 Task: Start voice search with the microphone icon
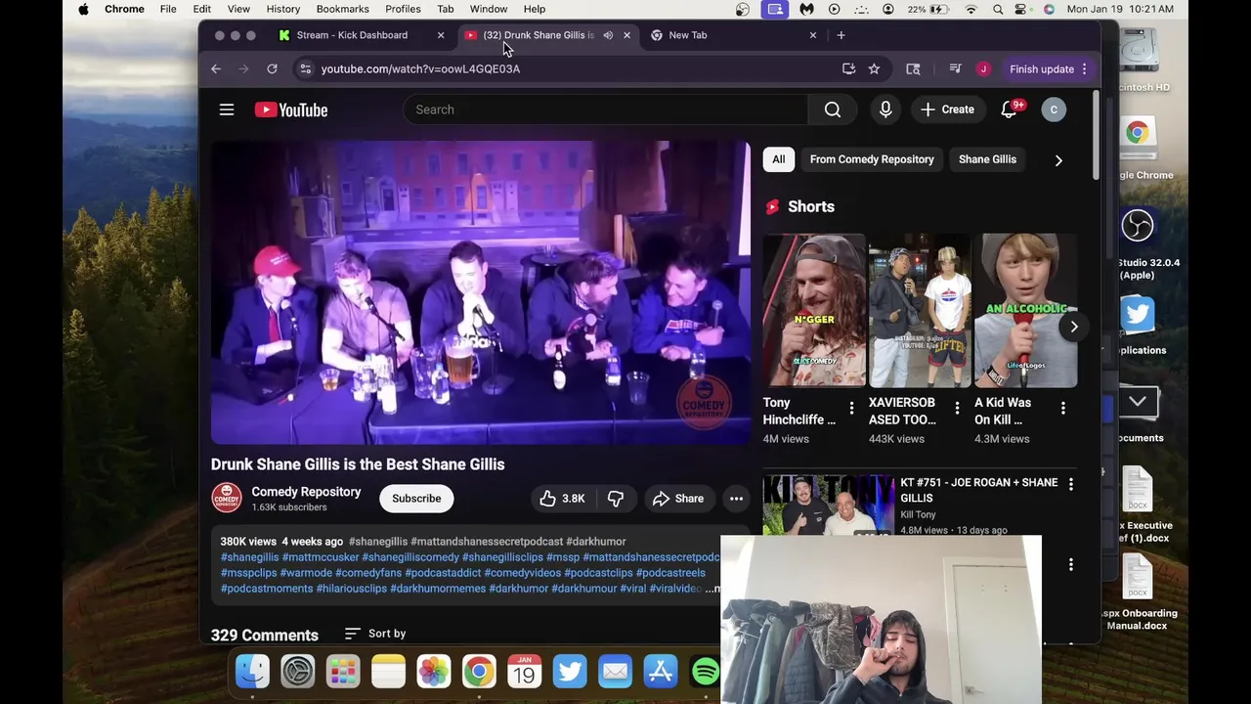click(885, 110)
